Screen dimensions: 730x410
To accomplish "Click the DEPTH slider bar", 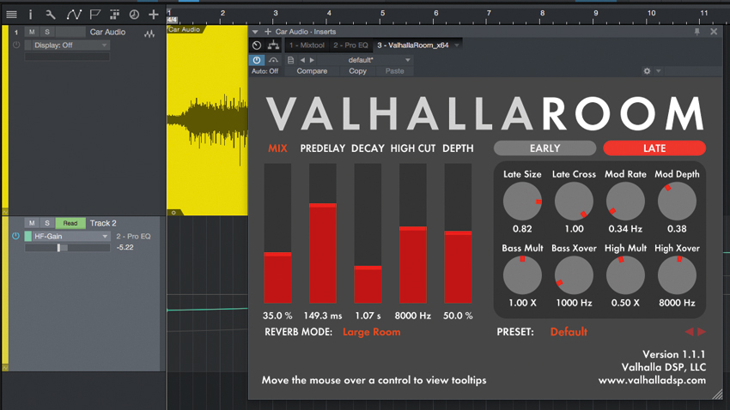I will (458, 233).
